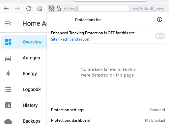Open Protections dashboard
Image resolution: width=169 pixels, height=127 pixels.
coord(108,120)
